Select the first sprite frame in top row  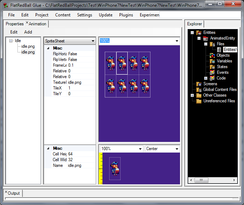tap(110, 63)
